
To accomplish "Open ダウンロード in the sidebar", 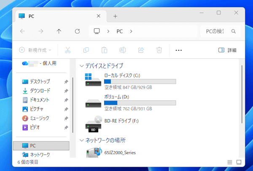I will 40,91.
